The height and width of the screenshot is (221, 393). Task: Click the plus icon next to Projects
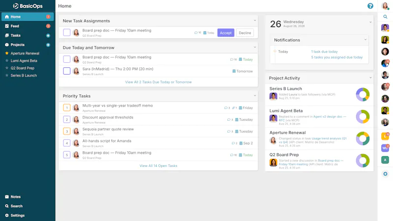click(48, 45)
